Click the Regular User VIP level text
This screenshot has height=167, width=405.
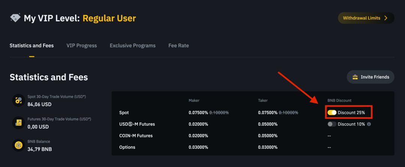tap(109, 18)
